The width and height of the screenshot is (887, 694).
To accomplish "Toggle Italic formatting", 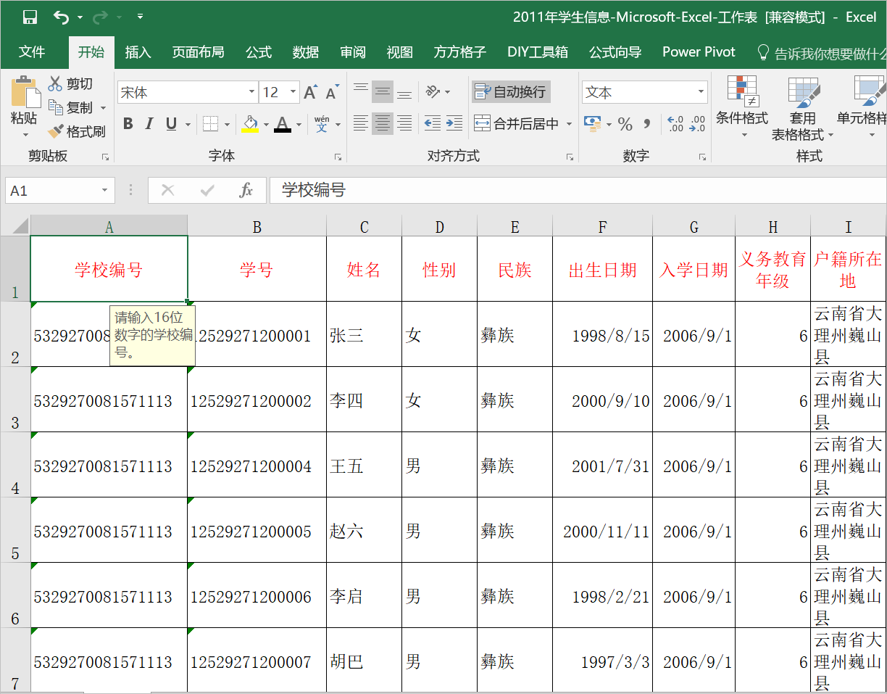I will 149,124.
